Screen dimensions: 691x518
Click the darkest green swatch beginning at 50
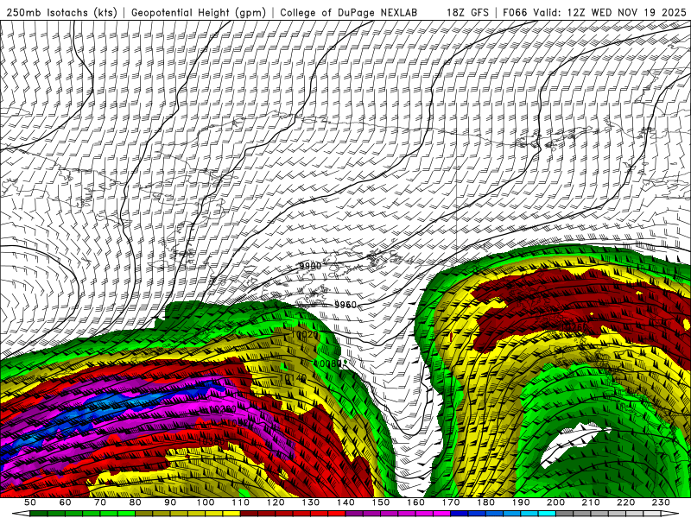point(38,514)
